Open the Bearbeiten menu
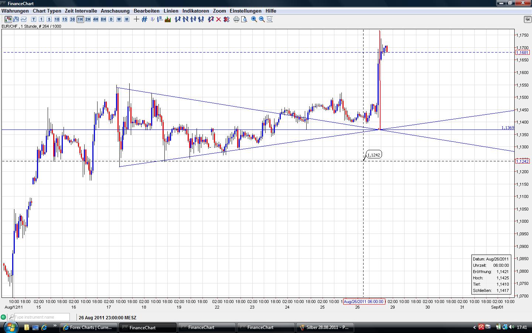Viewport: 532px width, 333px height. pyautogui.click(x=147, y=11)
